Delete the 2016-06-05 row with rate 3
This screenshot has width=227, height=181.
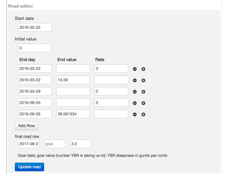click(x=135, y=103)
